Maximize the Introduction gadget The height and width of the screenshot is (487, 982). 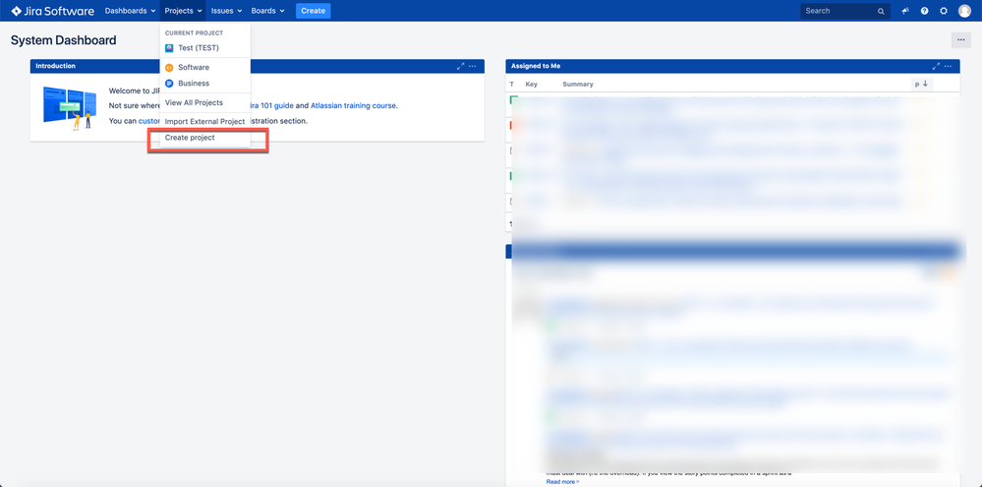(x=461, y=66)
